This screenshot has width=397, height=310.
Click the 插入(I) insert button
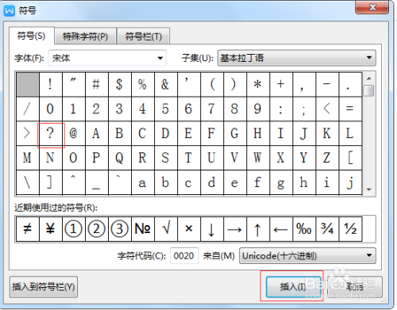tap(293, 286)
